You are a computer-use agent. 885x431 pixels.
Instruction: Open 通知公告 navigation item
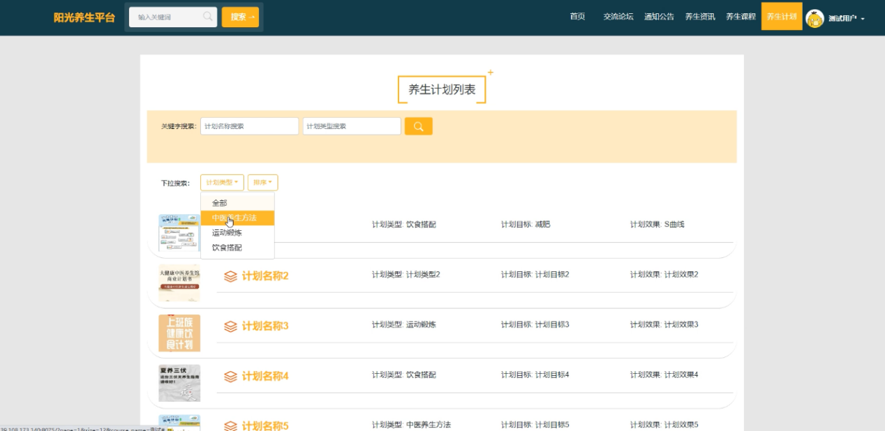click(659, 17)
